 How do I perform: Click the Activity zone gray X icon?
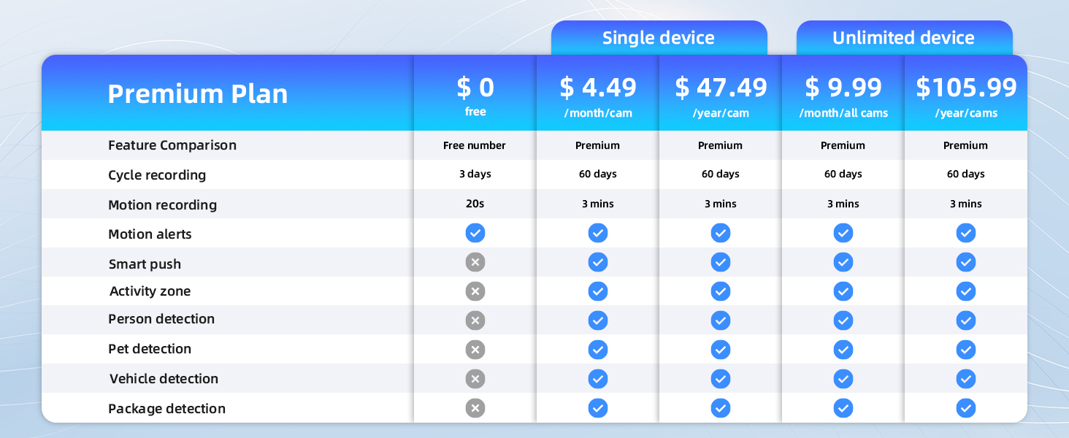[475, 291]
